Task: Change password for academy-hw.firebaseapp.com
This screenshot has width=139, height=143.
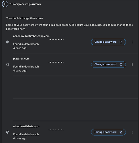Action: click(108, 42)
